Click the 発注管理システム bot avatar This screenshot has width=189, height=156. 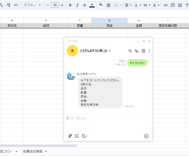point(71,76)
